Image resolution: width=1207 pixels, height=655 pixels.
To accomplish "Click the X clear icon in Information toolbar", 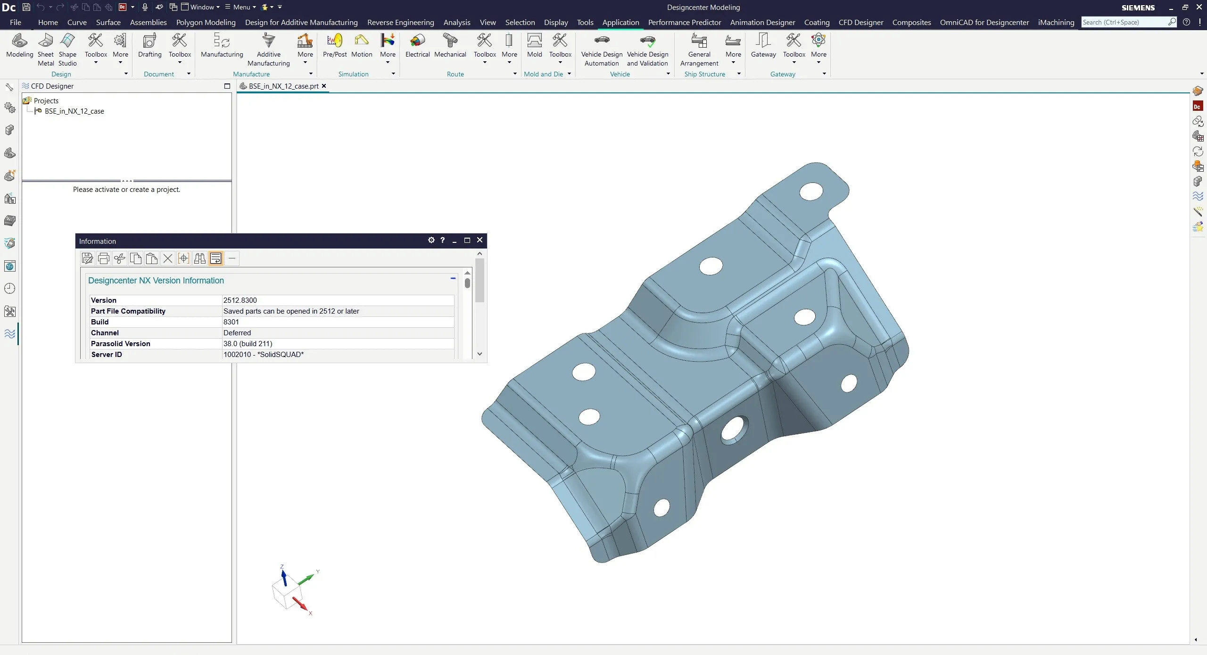I will (x=167, y=258).
